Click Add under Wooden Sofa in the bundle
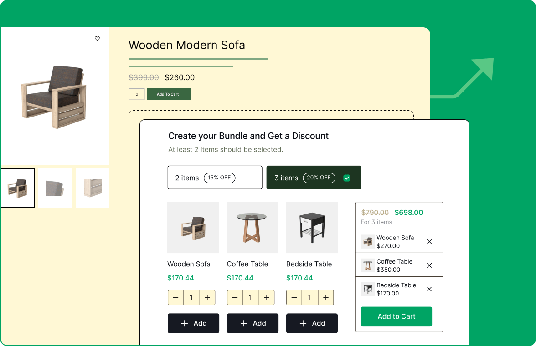Screen dimensions: 536x346 pos(193,323)
